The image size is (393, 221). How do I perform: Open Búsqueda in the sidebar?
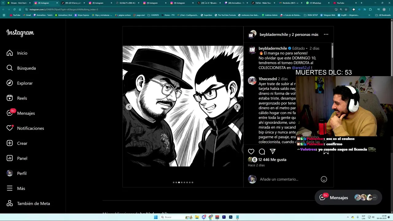[x=21, y=68]
